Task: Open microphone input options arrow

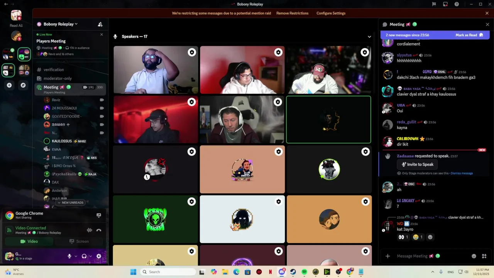Action: click(76, 256)
